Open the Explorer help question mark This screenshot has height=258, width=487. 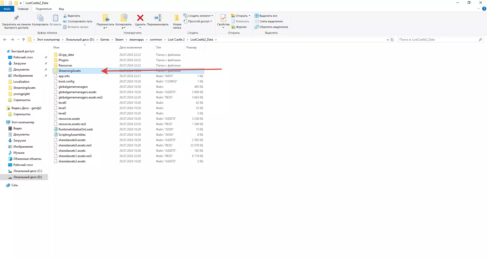[x=484, y=9]
